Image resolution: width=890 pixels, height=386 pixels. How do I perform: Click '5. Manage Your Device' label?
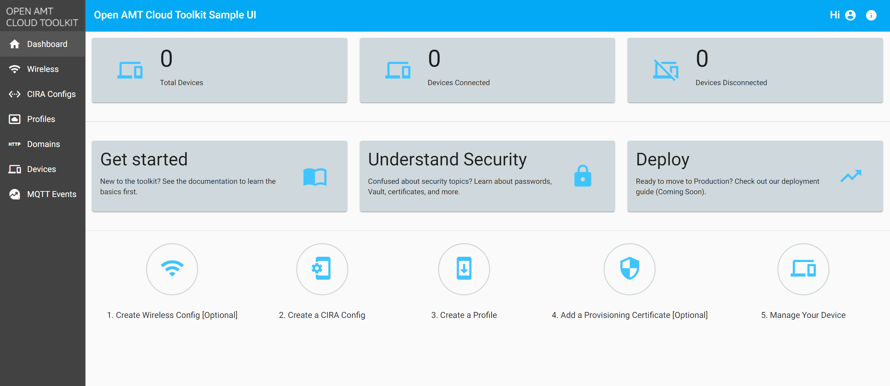803,315
